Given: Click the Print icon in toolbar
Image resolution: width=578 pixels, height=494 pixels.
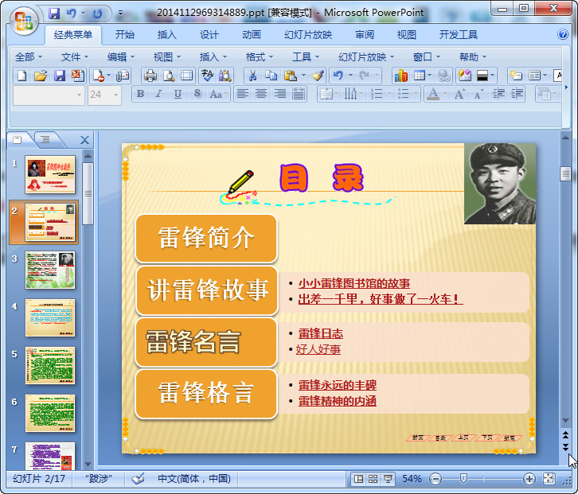Looking at the screenshot, I should (150, 76).
